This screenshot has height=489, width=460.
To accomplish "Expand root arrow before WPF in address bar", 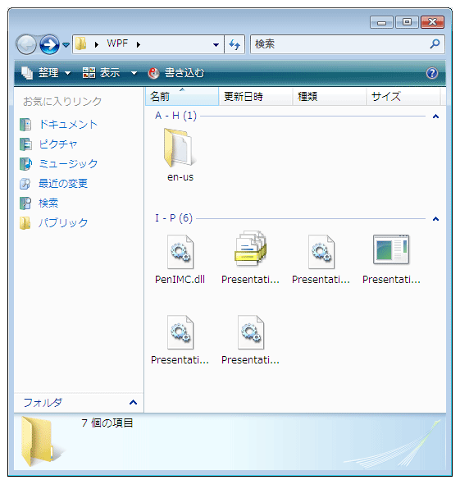I will (97, 44).
